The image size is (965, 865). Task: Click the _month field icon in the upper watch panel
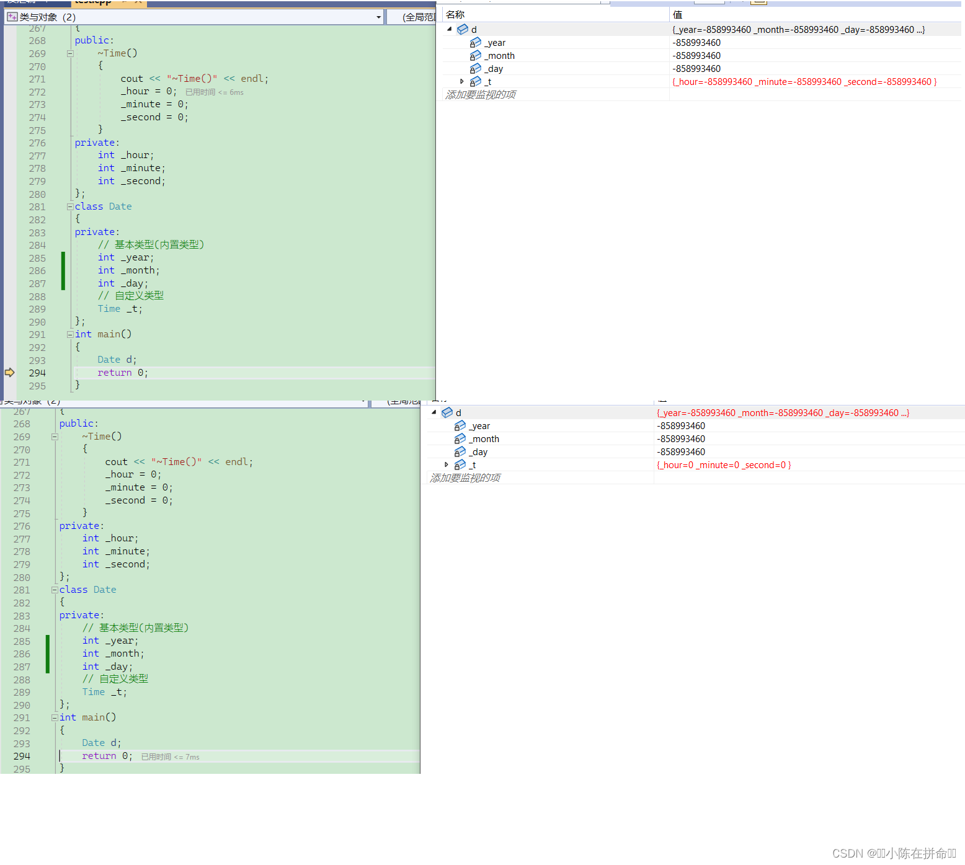coord(476,55)
